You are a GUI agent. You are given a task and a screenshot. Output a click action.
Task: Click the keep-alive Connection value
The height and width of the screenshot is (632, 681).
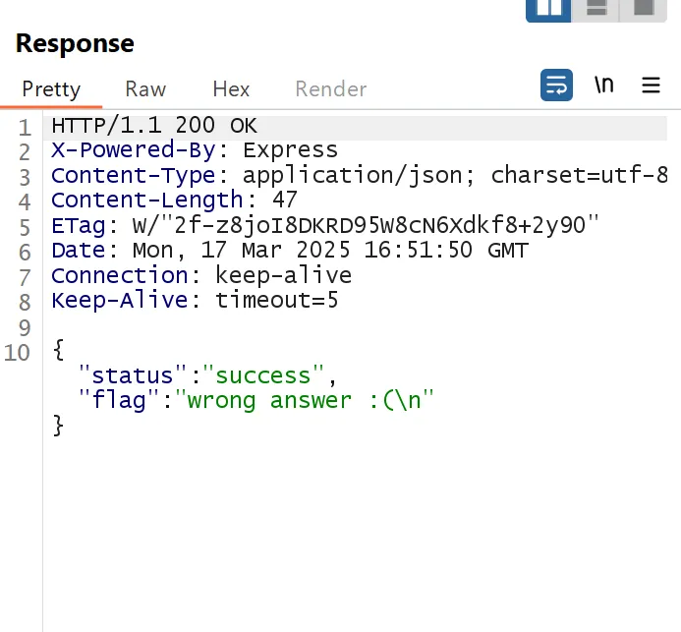(x=283, y=276)
